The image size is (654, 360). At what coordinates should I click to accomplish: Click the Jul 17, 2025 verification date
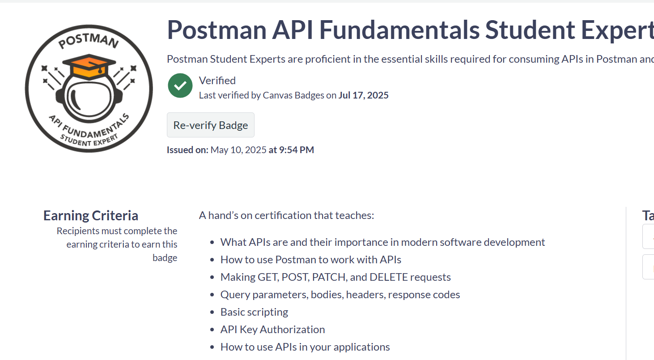363,95
